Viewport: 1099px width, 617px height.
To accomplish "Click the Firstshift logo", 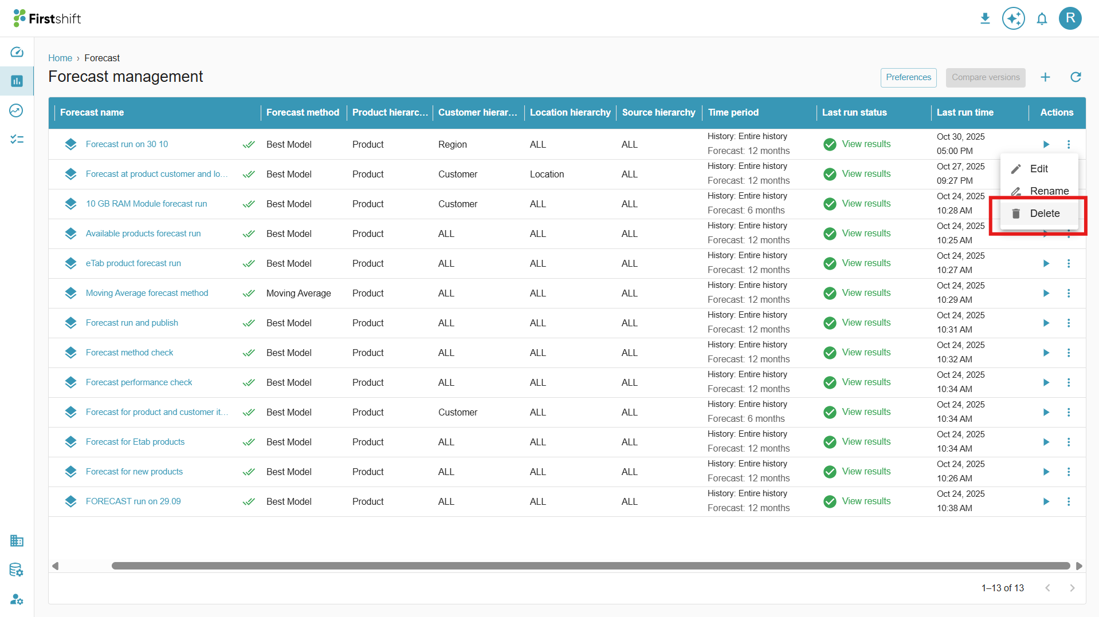I will 47,18.
